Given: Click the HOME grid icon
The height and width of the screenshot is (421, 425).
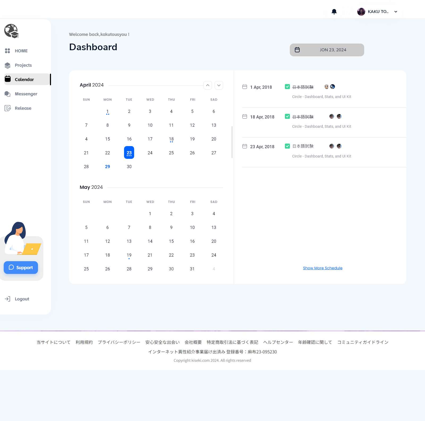Looking at the screenshot, I should click(7, 51).
